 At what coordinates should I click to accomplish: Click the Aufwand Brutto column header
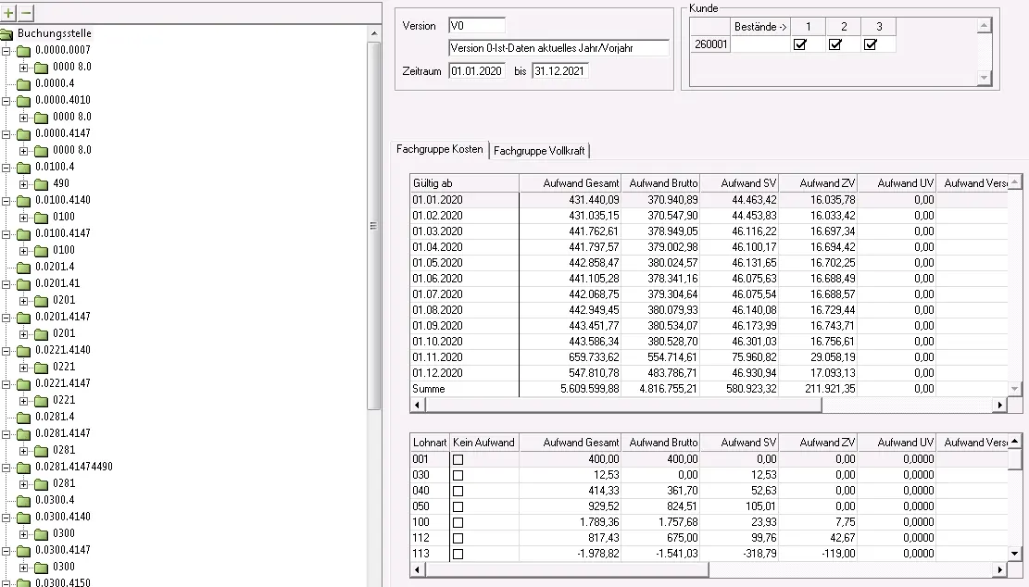(x=660, y=183)
